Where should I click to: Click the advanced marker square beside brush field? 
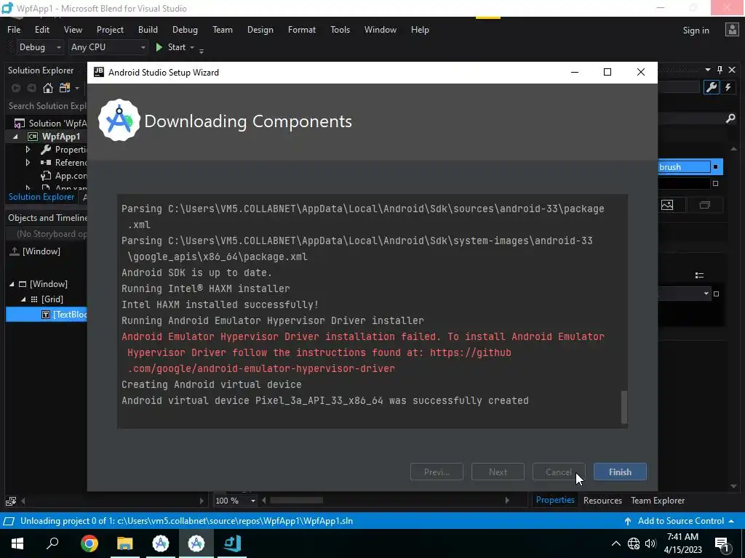point(715,167)
